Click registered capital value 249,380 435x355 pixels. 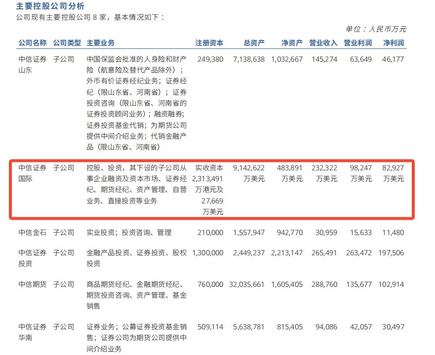pyautogui.click(x=210, y=59)
